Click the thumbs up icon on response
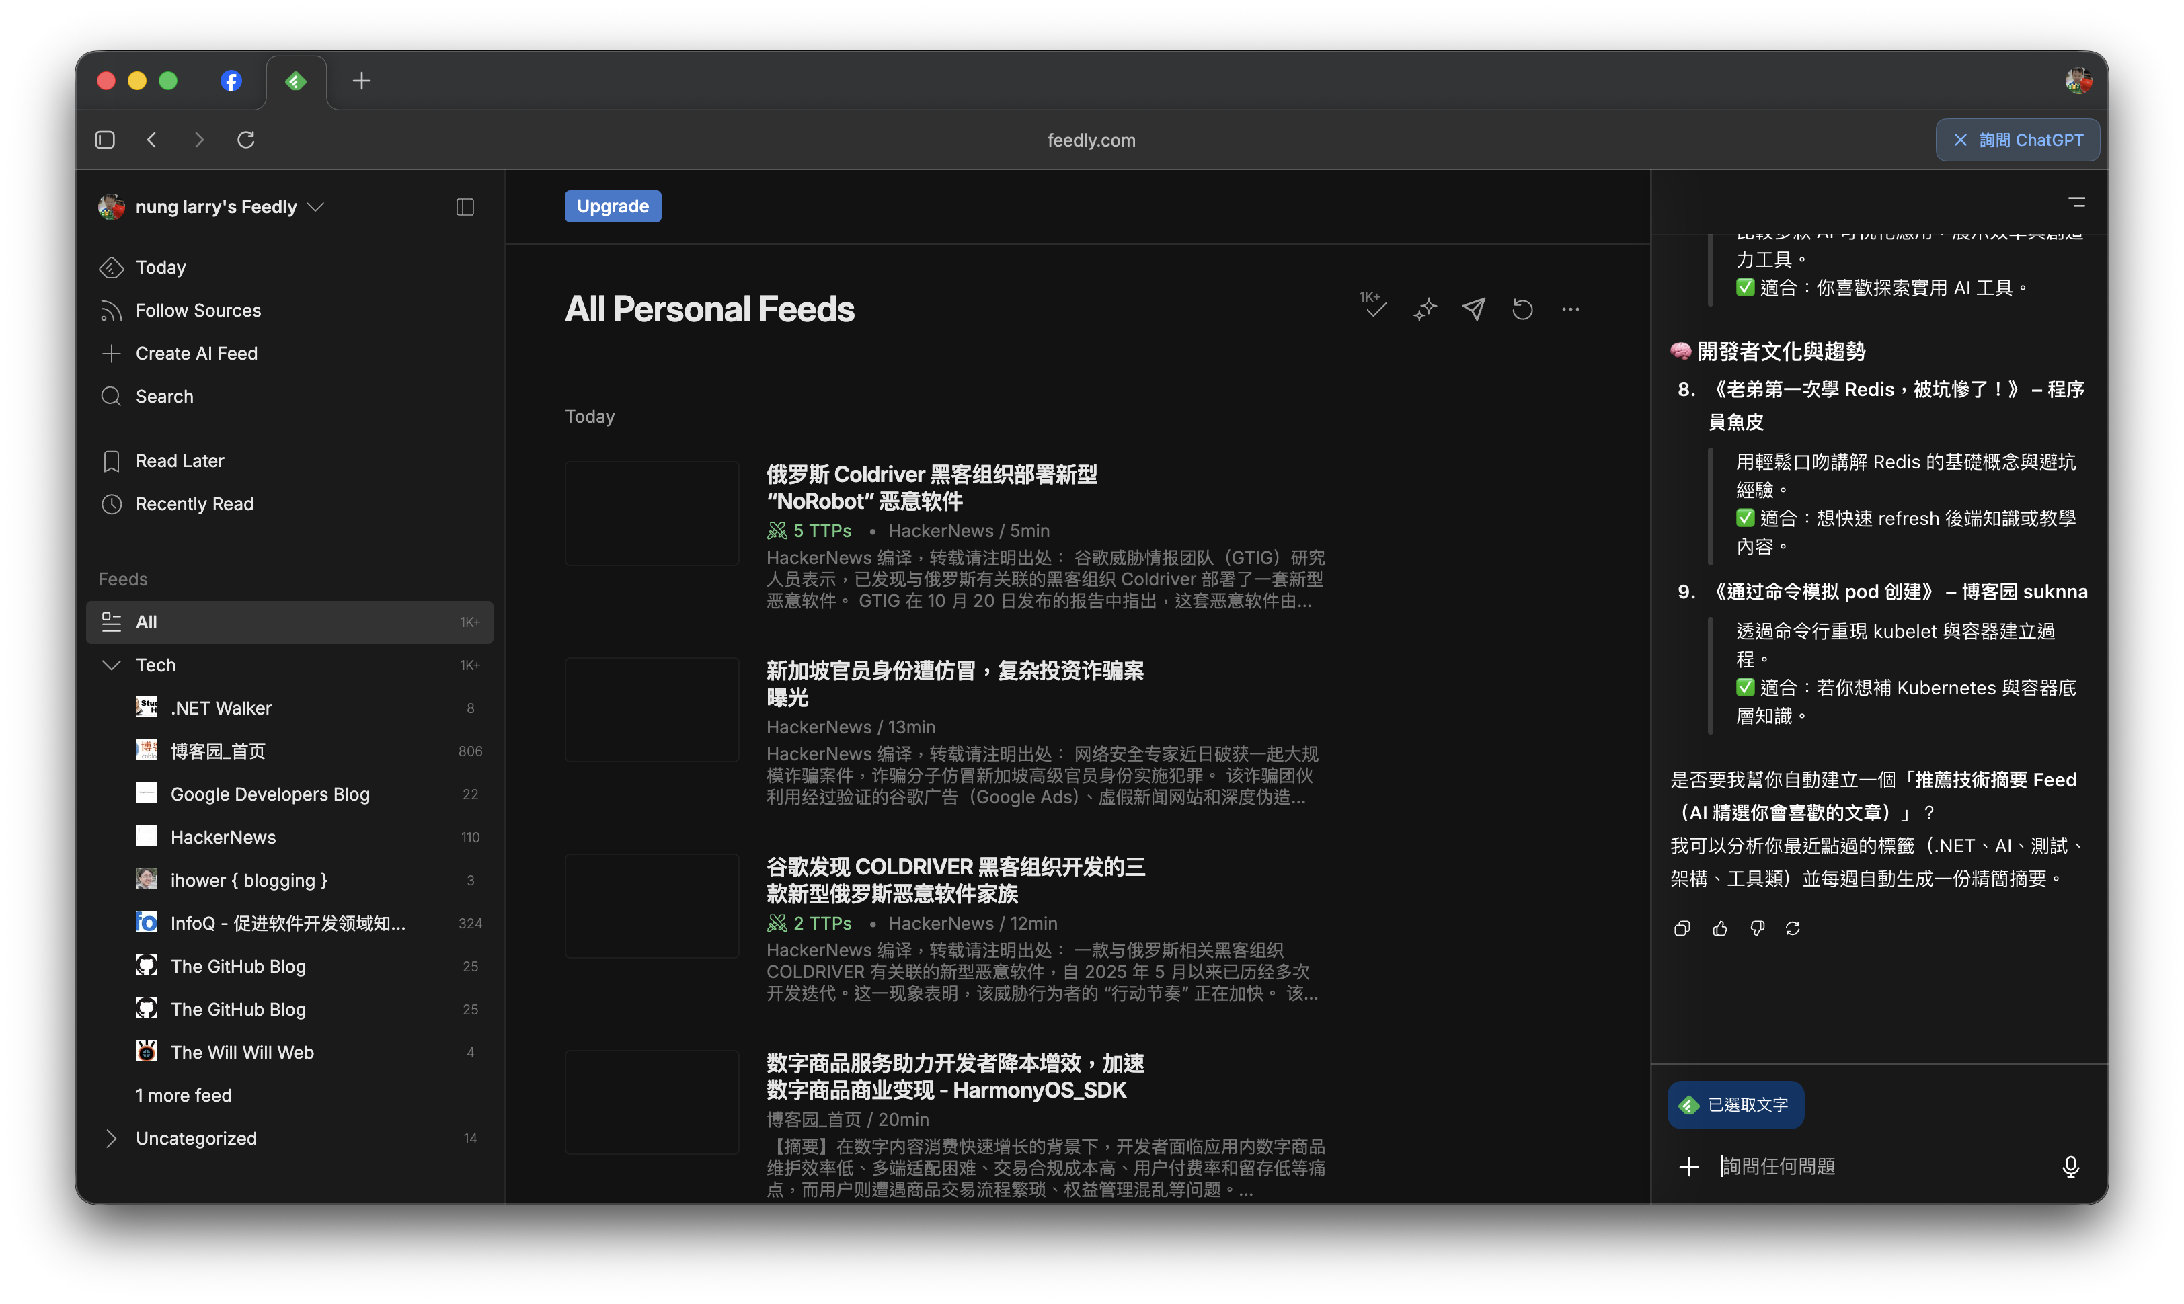 1720,929
